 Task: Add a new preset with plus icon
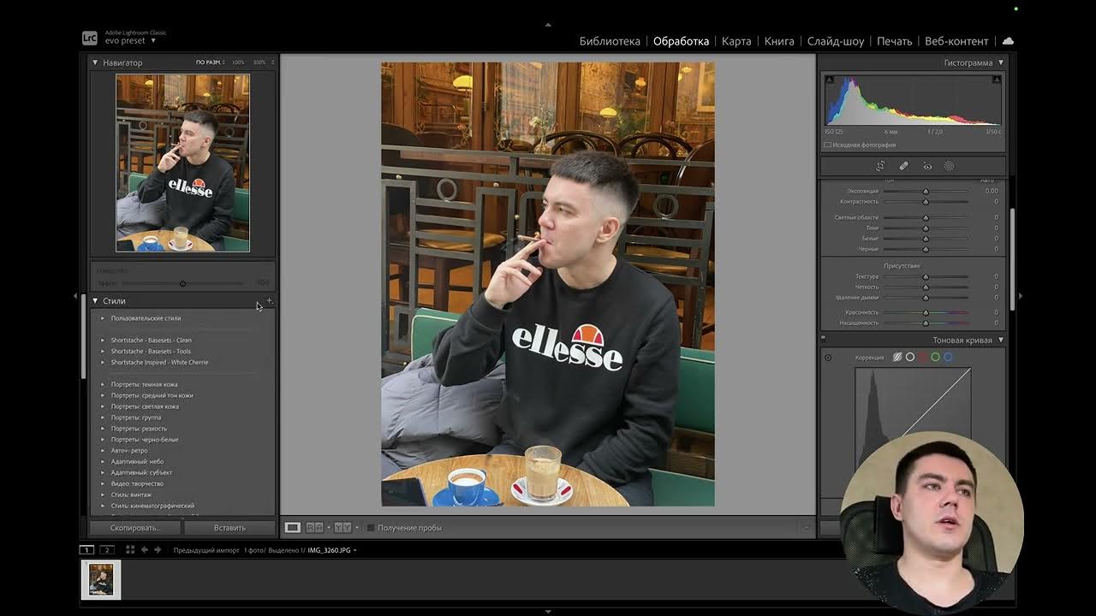coord(269,300)
